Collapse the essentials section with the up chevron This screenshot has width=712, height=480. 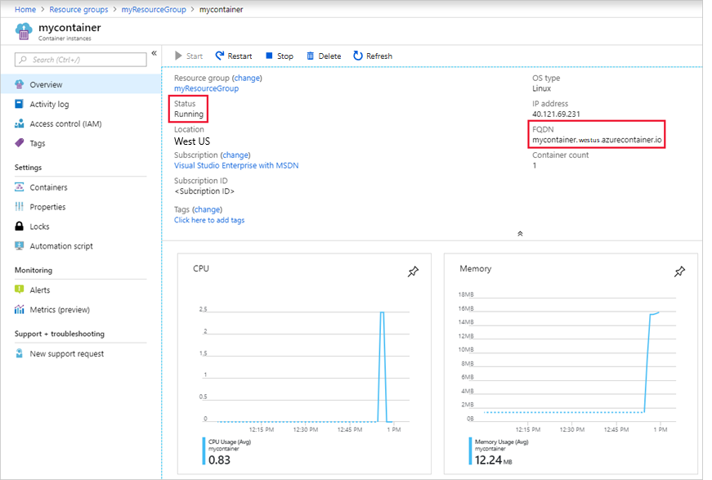click(x=520, y=234)
